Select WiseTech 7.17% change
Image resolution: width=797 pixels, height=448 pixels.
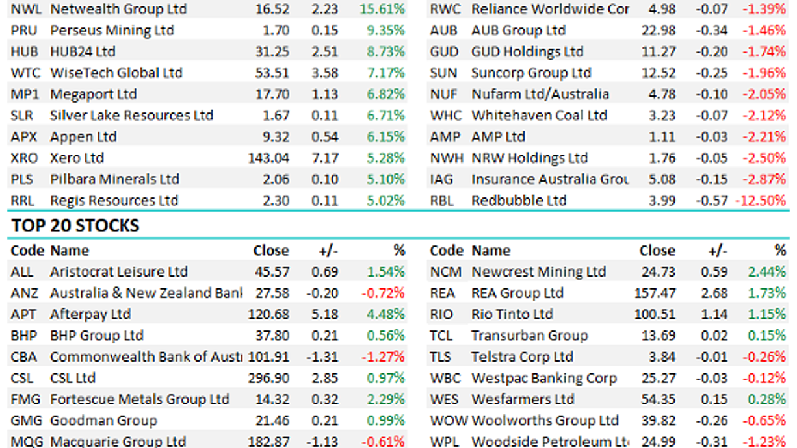pos(385,73)
